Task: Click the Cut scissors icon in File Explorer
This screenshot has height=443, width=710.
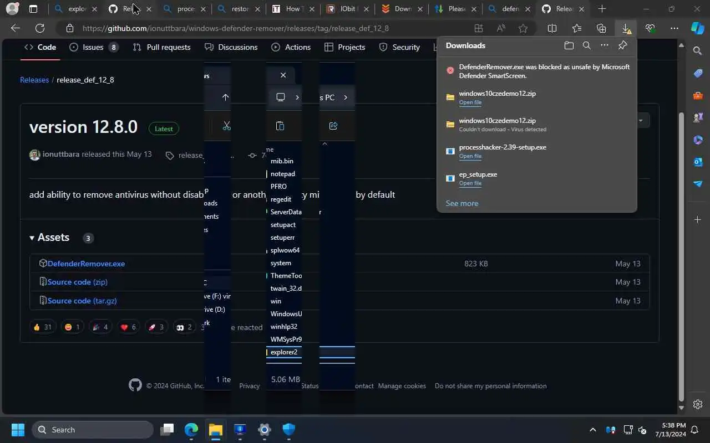Action: (226, 126)
